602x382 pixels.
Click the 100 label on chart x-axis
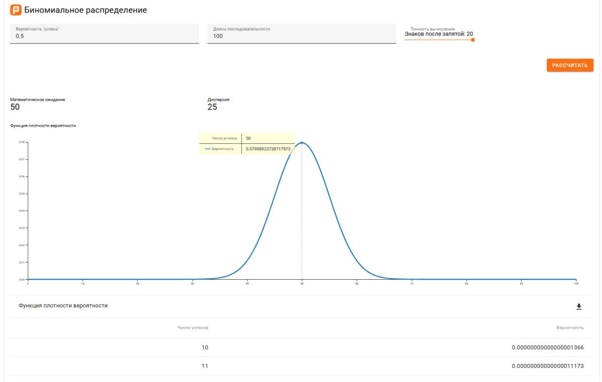[576, 284]
